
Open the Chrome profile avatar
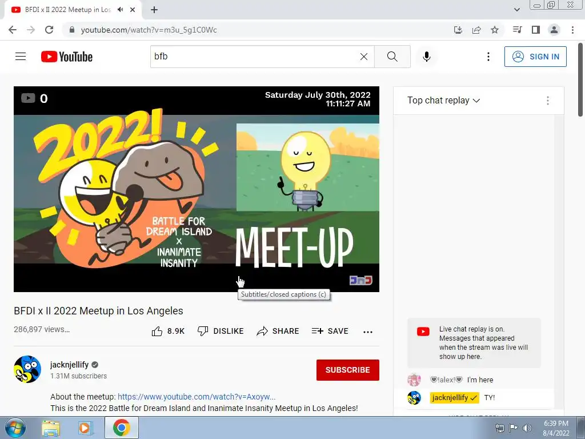pyautogui.click(x=554, y=30)
